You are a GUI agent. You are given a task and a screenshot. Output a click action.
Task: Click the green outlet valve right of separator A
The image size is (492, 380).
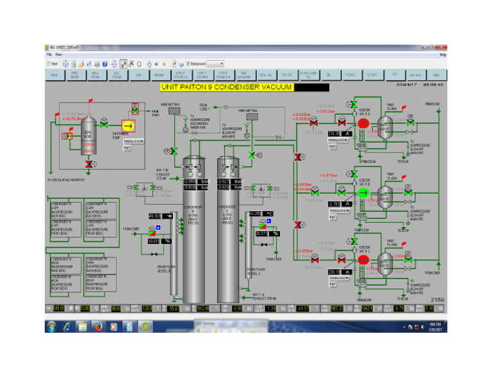[410, 122]
